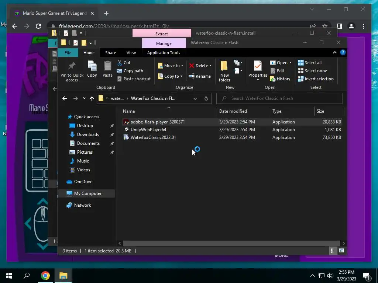
Task: Select Network in navigation pane
Action: (82, 205)
